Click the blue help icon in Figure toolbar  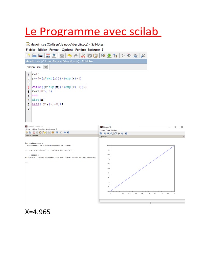pos(126,133)
